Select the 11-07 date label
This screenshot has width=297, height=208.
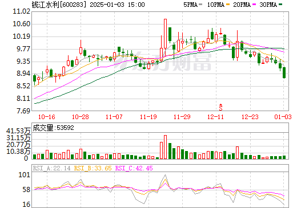(114, 117)
